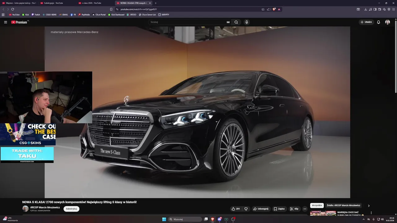Open the SKRYPTY bookmark

point(164,15)
